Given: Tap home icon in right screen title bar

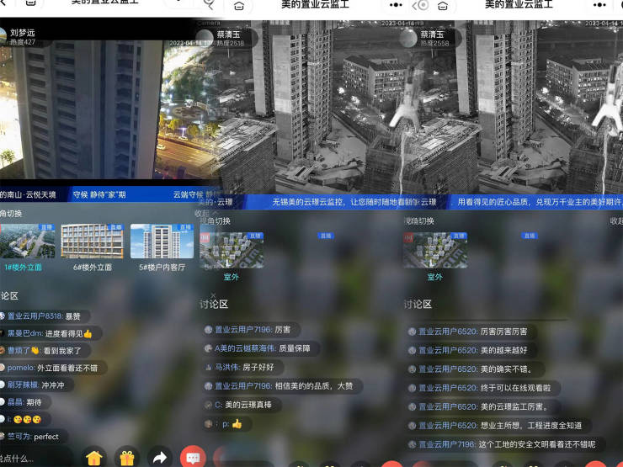Looking at the screenshot, I should tap(443, 6).
